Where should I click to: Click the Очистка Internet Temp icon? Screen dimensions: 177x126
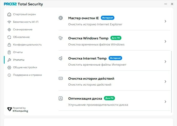click(61, 58)
